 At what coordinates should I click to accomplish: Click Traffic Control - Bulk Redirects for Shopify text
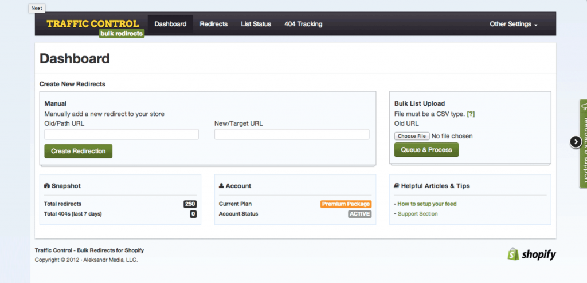point(89,250)
